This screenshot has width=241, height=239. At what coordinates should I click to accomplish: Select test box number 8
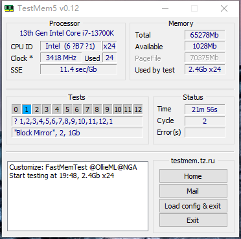(x=97, y=109)
